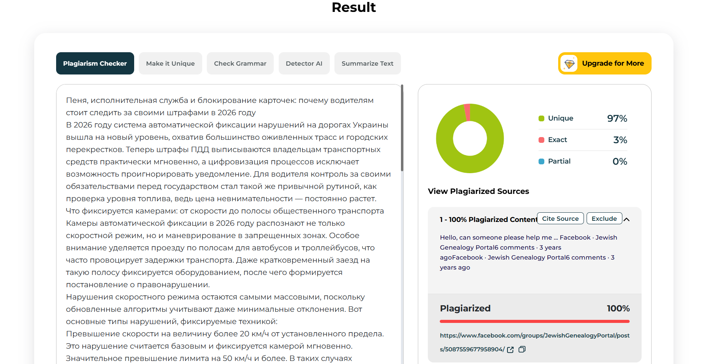Screen dimensions: 710x364
Task: Click the Exclude button for the source
Action: coord(604,218)
